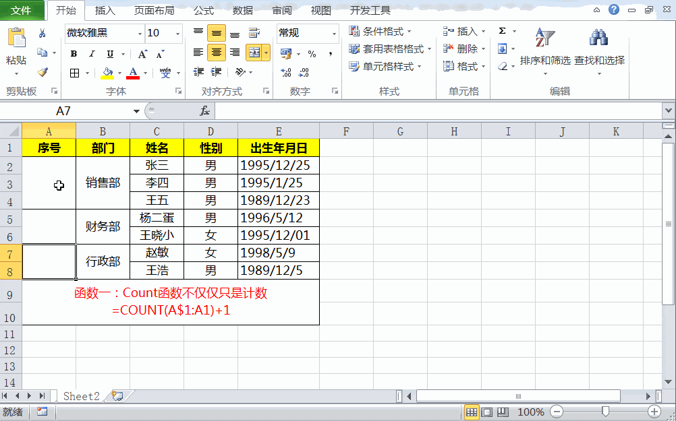Viewport: 676px width, 421px height.
Task: Toggle Italic formatting button
Action: tap(92, 54)
